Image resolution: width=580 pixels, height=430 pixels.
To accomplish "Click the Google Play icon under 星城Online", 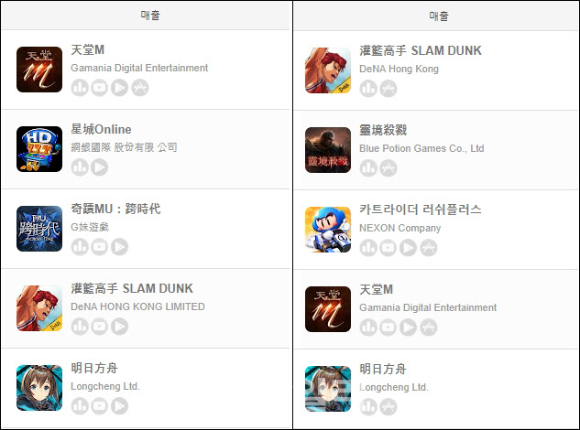I will click(100, 167).
